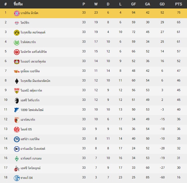Click the FC Köln goat crest
187x183 pixels.
tap(17, 168)
